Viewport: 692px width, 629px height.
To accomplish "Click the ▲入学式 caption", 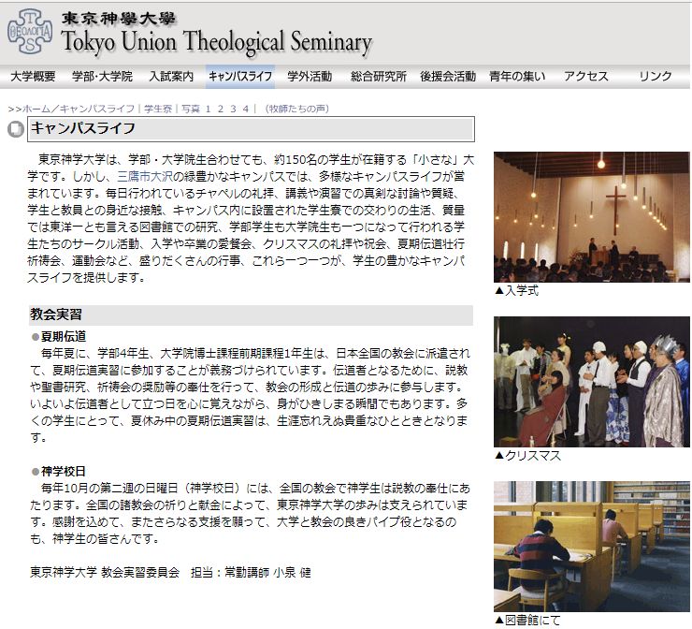I will point(517,291).
